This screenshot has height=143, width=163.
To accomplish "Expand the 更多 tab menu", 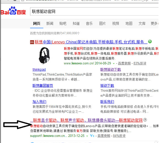I will 155,23.
